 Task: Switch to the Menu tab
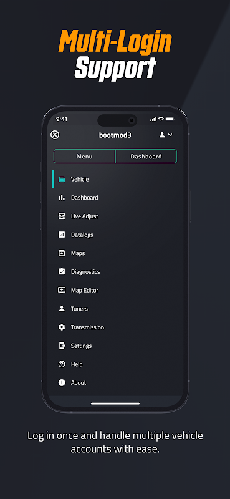(84, 157)
